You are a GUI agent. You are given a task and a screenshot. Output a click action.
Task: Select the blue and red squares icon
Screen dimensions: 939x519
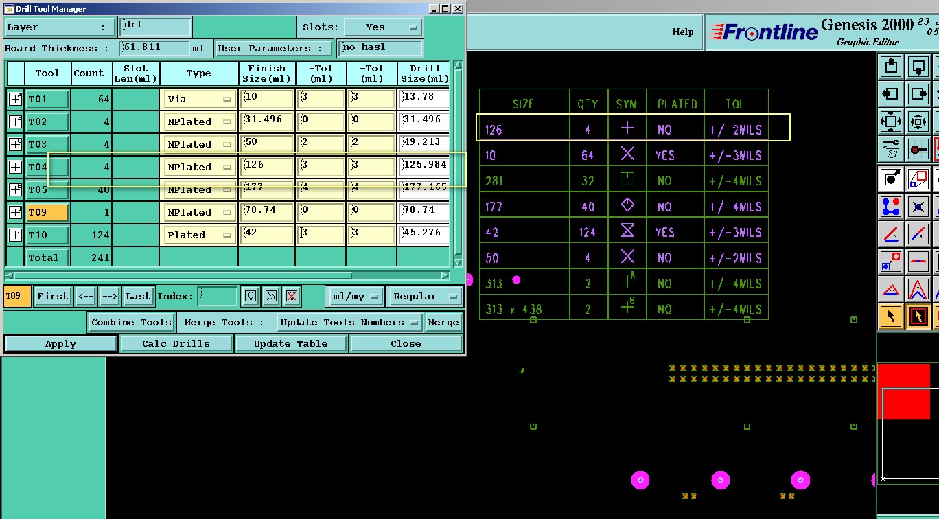(891, 262)
